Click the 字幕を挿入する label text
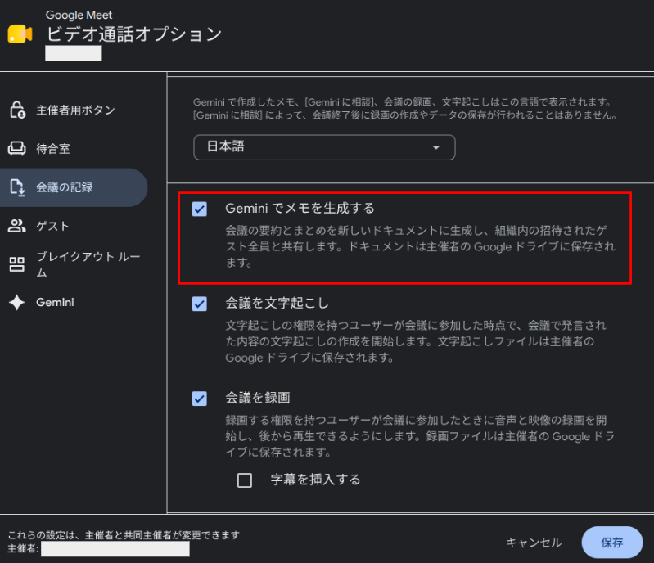Screen dimensions: 654x563 coord(315,480)
